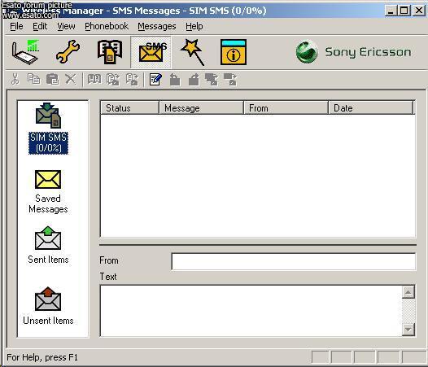Open the View menu

[66, 26]
